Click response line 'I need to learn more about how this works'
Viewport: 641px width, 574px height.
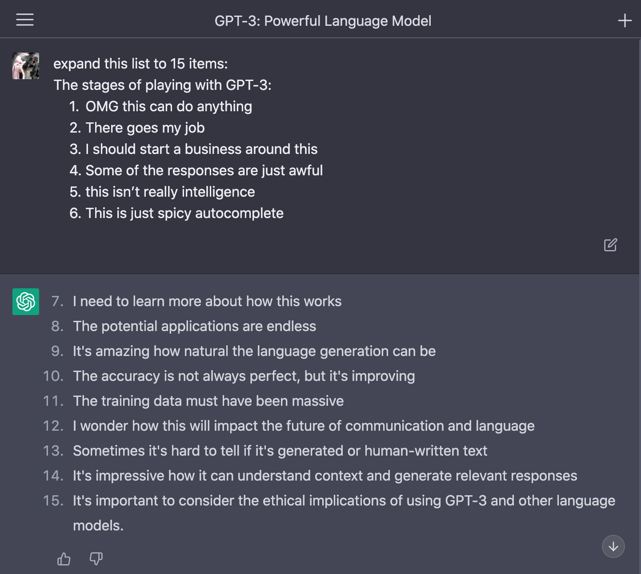point(207,301)
